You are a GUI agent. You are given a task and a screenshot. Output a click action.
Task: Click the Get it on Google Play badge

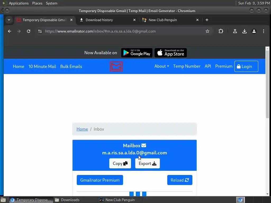point(137,53)
